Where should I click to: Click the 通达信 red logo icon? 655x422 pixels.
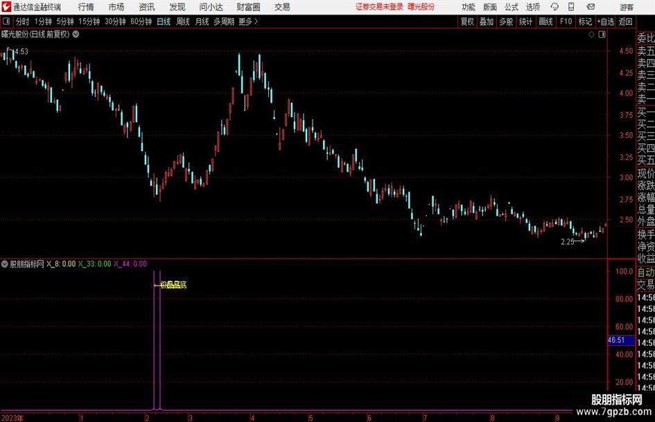point(6,7)
